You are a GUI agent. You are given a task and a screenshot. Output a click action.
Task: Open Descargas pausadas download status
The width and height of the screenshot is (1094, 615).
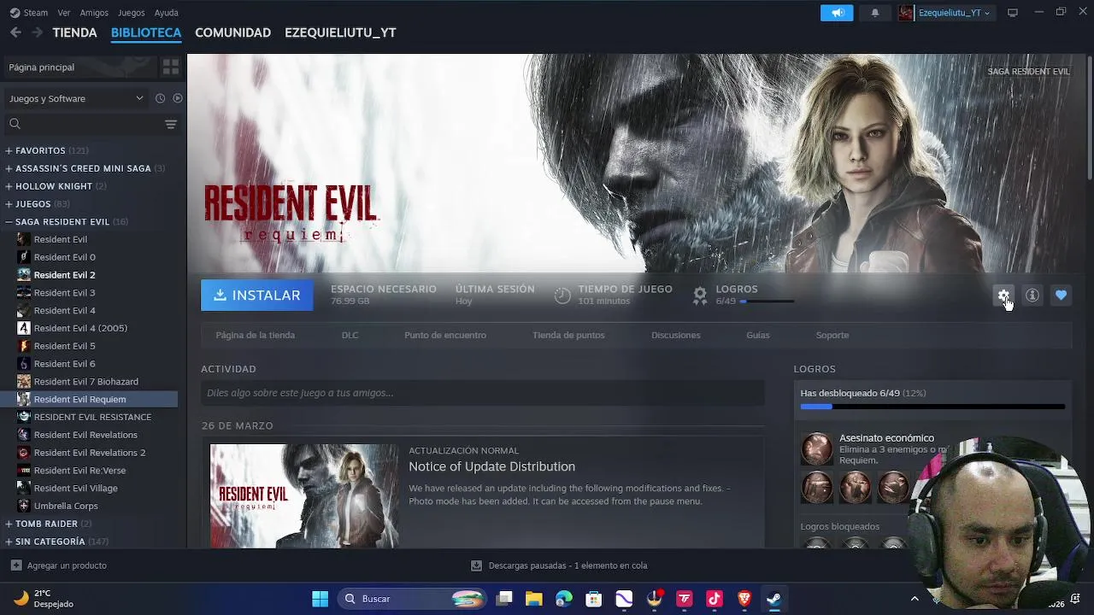559,565
